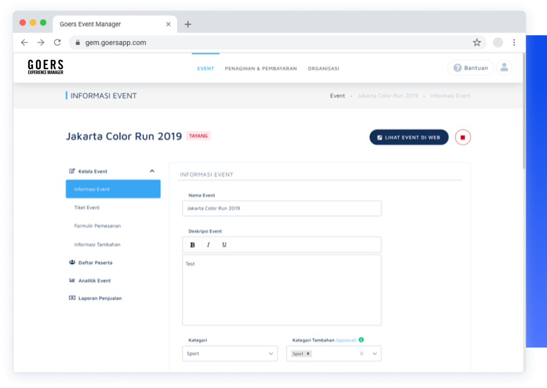Screen dimensions: 547x388
Task: Clear all Kategori Tambahan selections
Action: click(362, 354)
